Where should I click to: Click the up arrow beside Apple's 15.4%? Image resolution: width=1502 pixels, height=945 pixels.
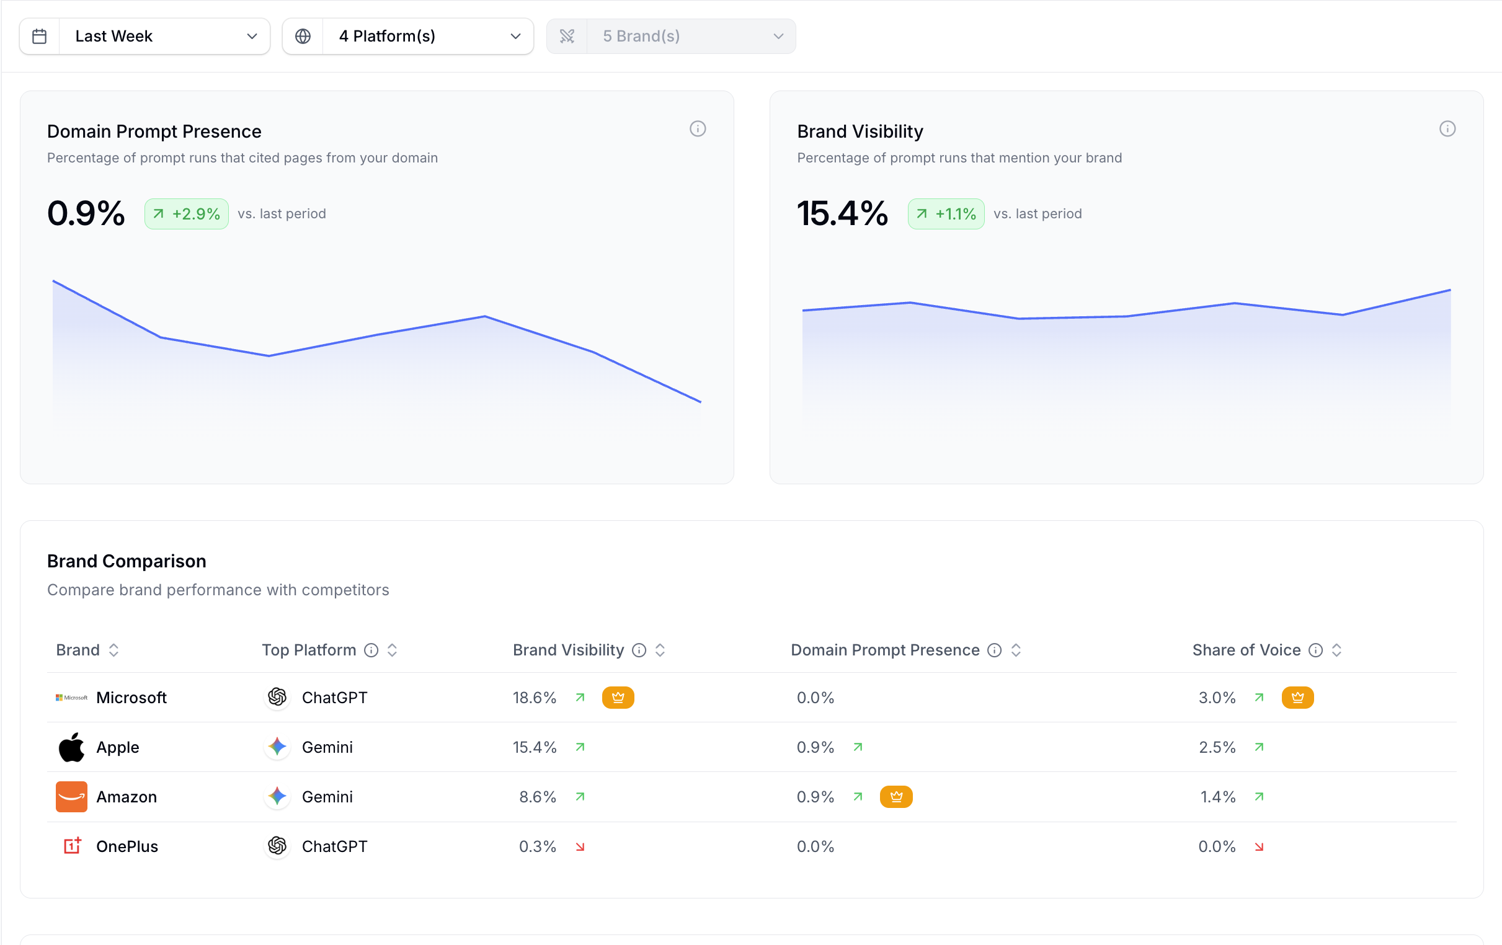point(580,747)
